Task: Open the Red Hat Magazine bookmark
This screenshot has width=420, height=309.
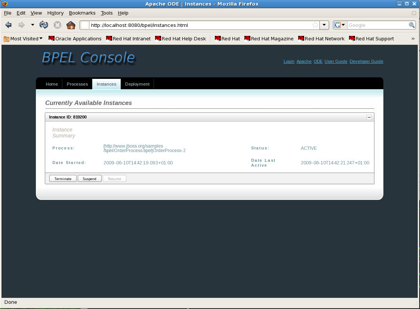Action: coord(269,39)
